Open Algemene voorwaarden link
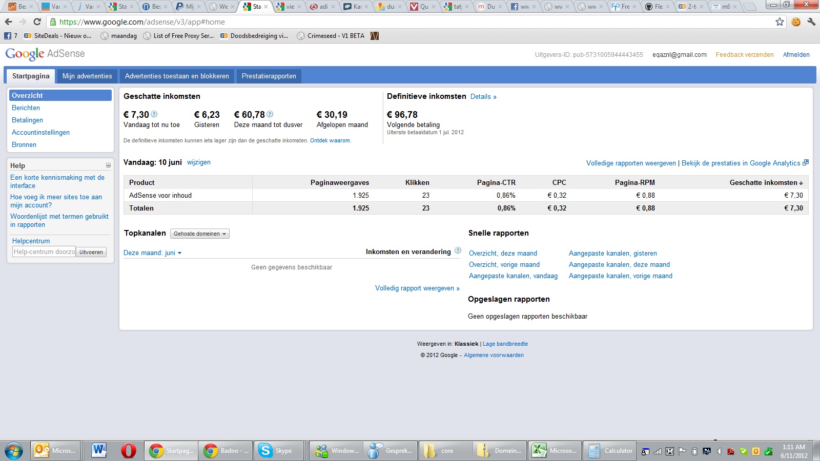 click(494, 355)
